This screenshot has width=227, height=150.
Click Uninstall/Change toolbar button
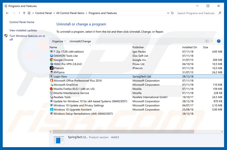coord(80,41)
